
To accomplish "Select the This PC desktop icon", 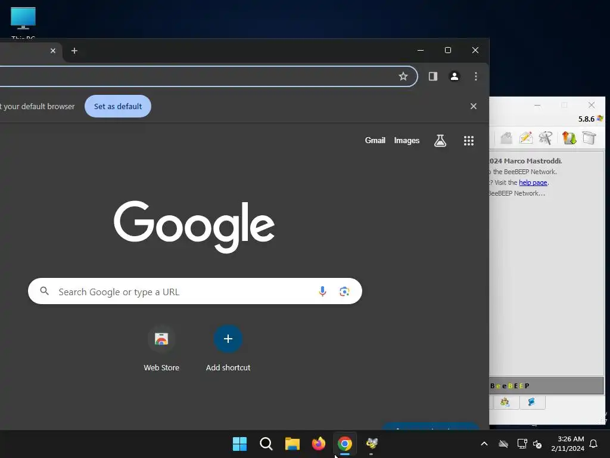I will click(23, 23).
